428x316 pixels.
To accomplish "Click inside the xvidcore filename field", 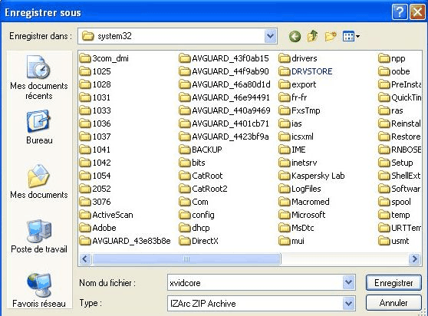I will [255, 283].
